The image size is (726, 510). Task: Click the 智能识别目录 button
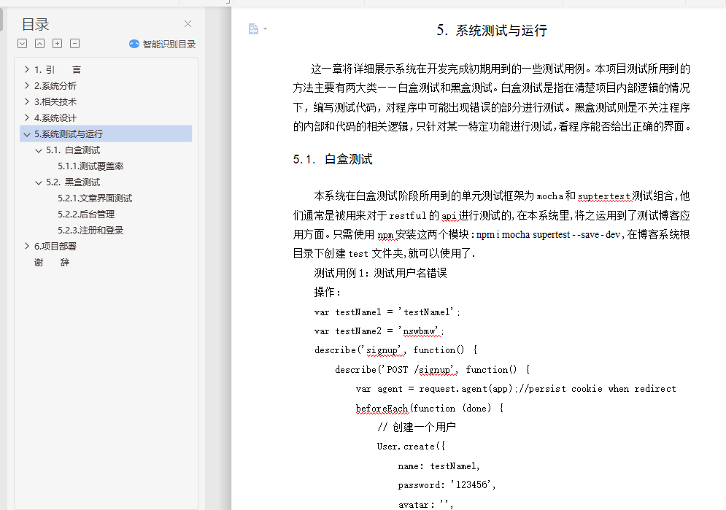click(162, 44)
